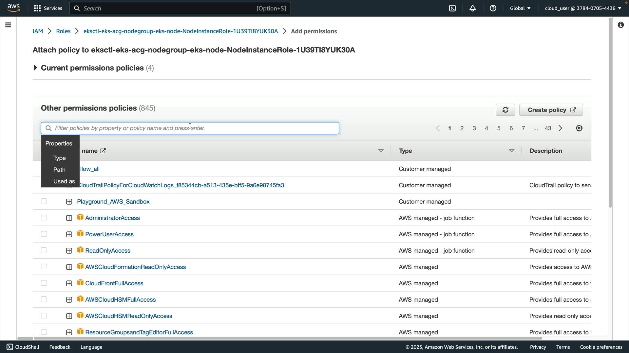Select the ReadOnlyAccess policy checkbox
The image size is (629, 353).
[x=44, y=250]
